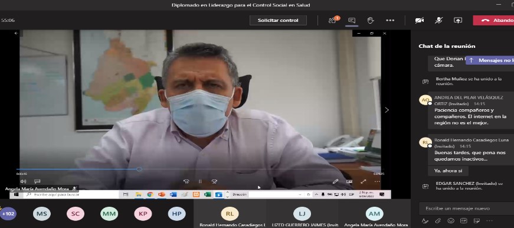Viewport: 514px width, 228px height.
Task: Unmute the microphone
Action: click(x=438, y=20)
